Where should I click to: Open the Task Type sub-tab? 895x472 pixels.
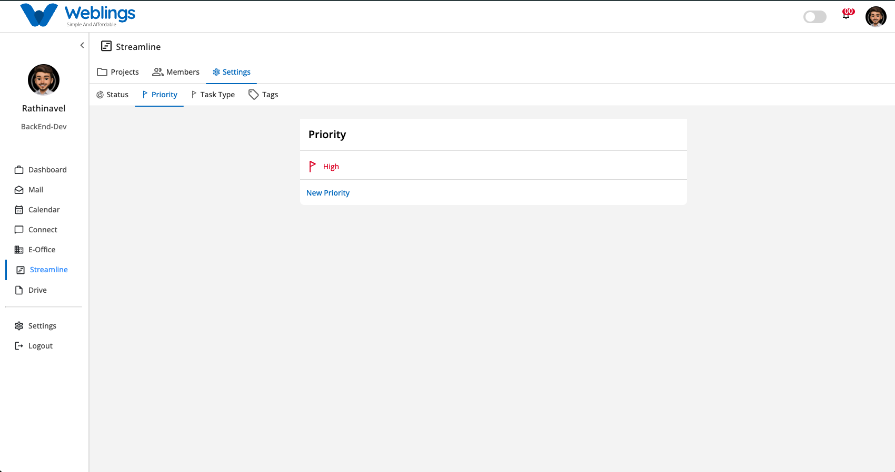click(213, 95)
